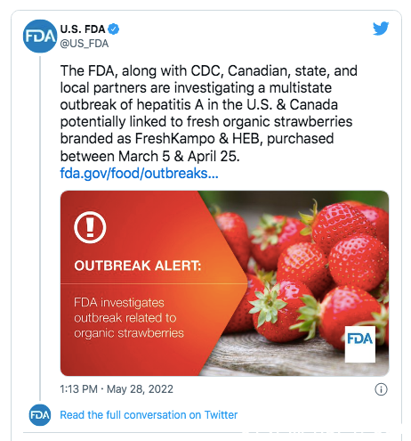411x441 pixels.
Task: Click the small FDA avatar near conversation link
Action: [x=40, y=415]
